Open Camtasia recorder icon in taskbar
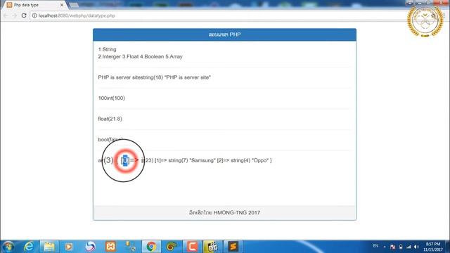The height and width of the screenshot is (253, 450). (192, 247)
